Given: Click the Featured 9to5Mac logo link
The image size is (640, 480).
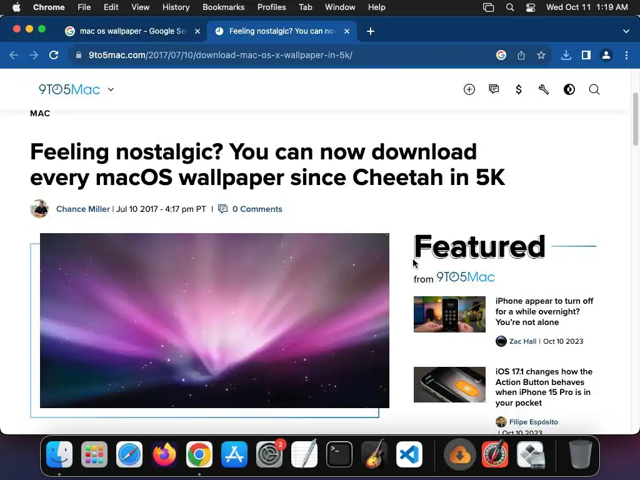Looking at the screenshot, I should coord(465,277).
